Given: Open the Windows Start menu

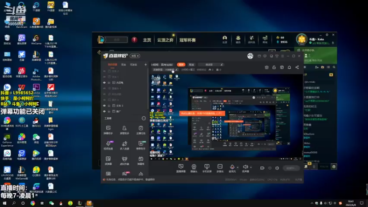Looking at the screenshot, I should (5, 203).
